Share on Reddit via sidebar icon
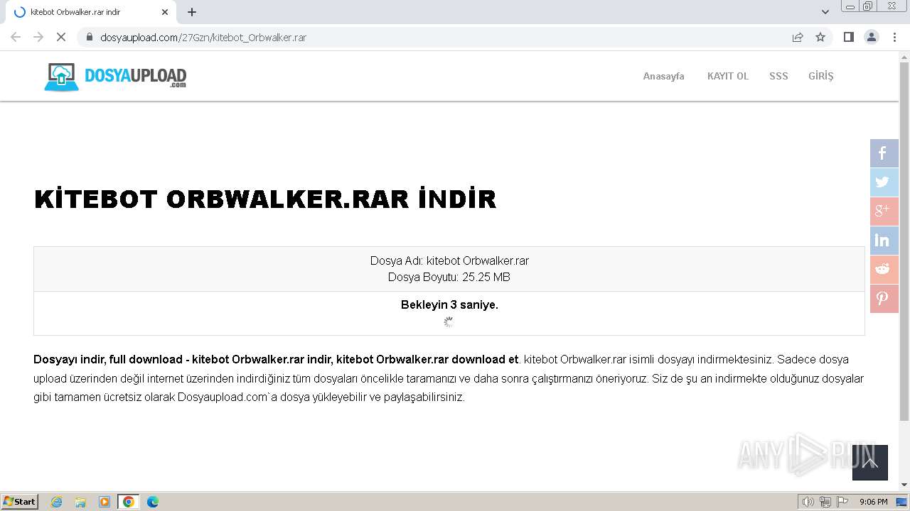 coord(884,270)
